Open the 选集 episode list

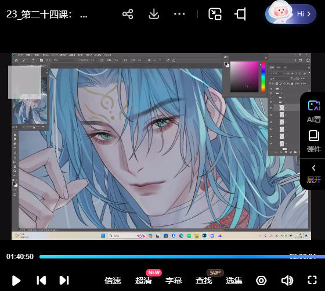[234, 281]
